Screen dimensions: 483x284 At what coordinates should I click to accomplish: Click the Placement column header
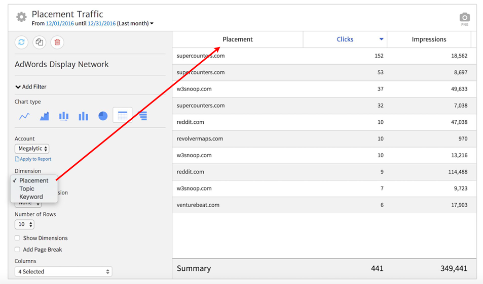click(x=238, y=39)
